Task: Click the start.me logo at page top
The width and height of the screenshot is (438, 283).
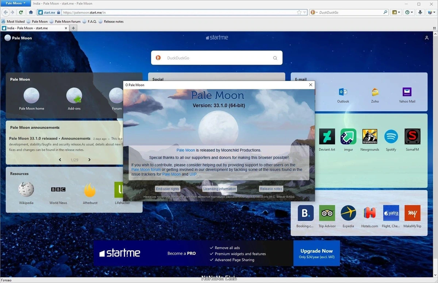Action: pos(217,38)
